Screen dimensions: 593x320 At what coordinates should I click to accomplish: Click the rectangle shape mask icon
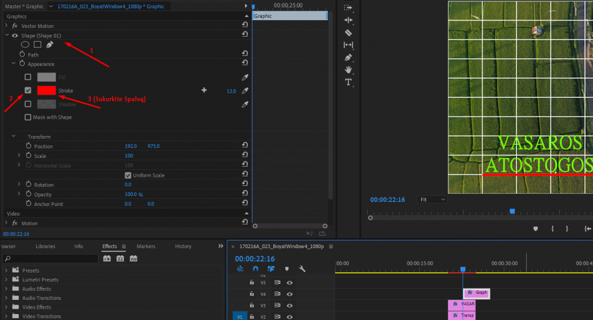click(37, 45)
